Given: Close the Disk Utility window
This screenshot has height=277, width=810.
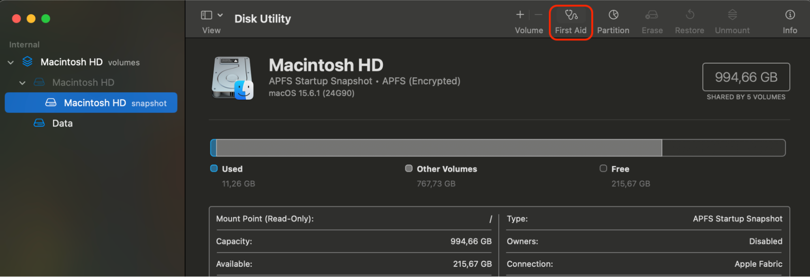Looking at the screenshot, I should (x=16, y=19).
